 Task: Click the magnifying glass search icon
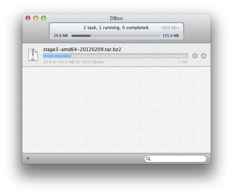(148, 159)
